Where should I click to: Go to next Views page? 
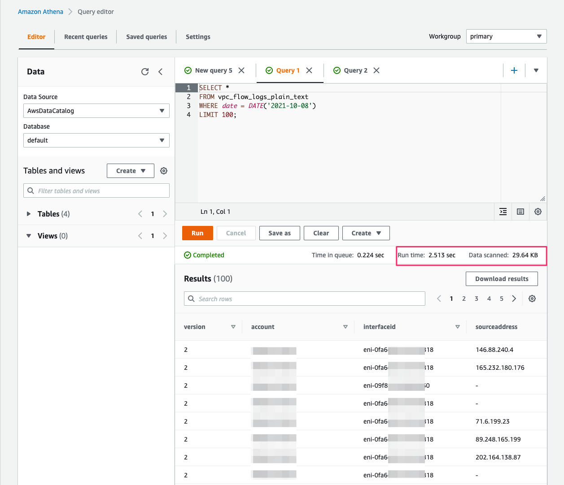pyautogui.click(x=165, y=236)
